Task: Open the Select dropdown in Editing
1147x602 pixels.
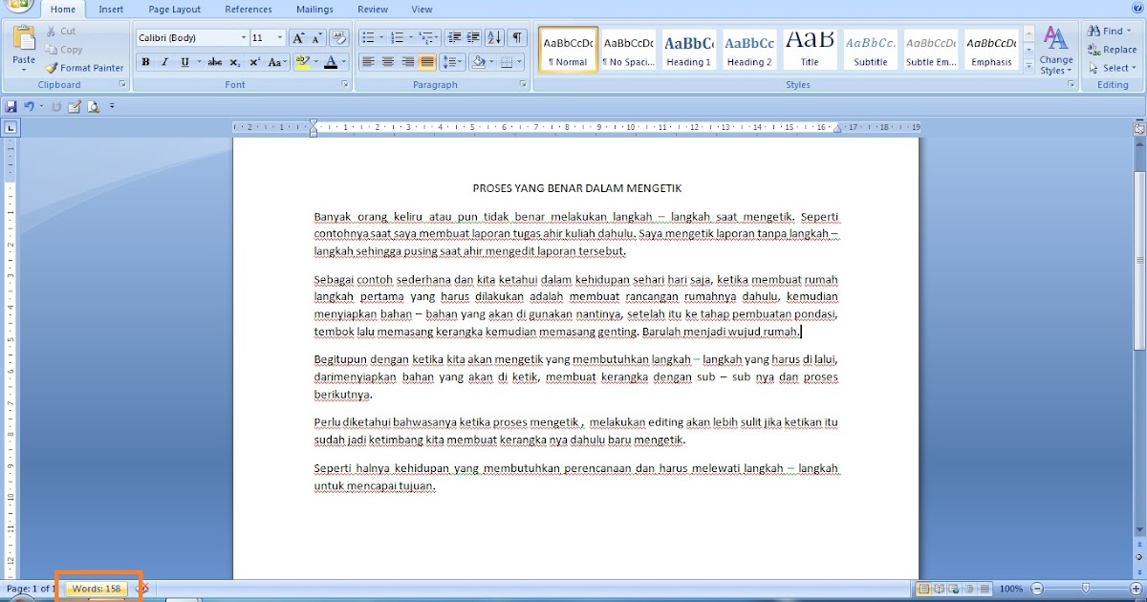Action: [x=1134, y=68]
